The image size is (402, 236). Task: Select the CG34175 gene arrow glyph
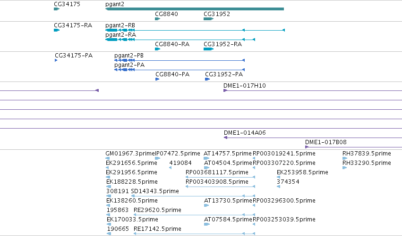click(57, 9)
